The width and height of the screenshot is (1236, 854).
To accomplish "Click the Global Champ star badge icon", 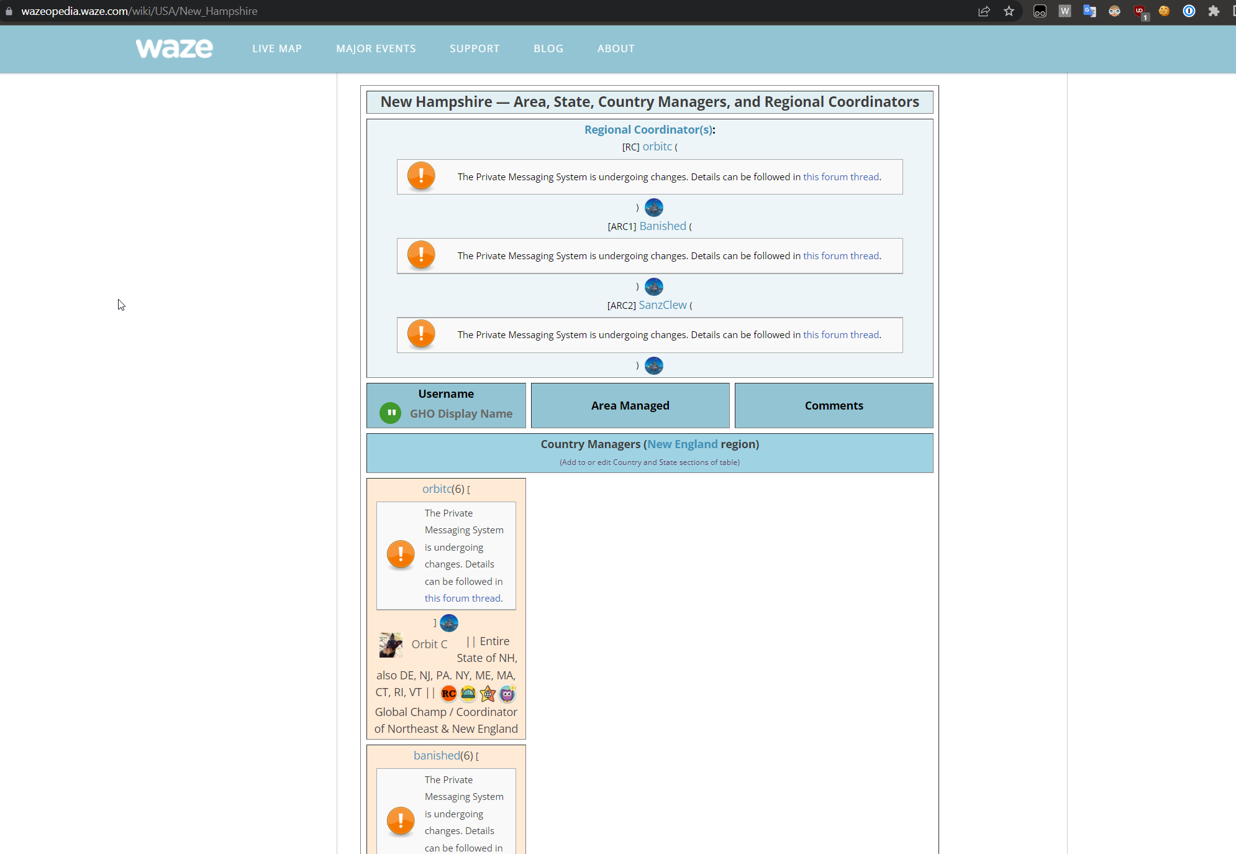I will [488, 694].
